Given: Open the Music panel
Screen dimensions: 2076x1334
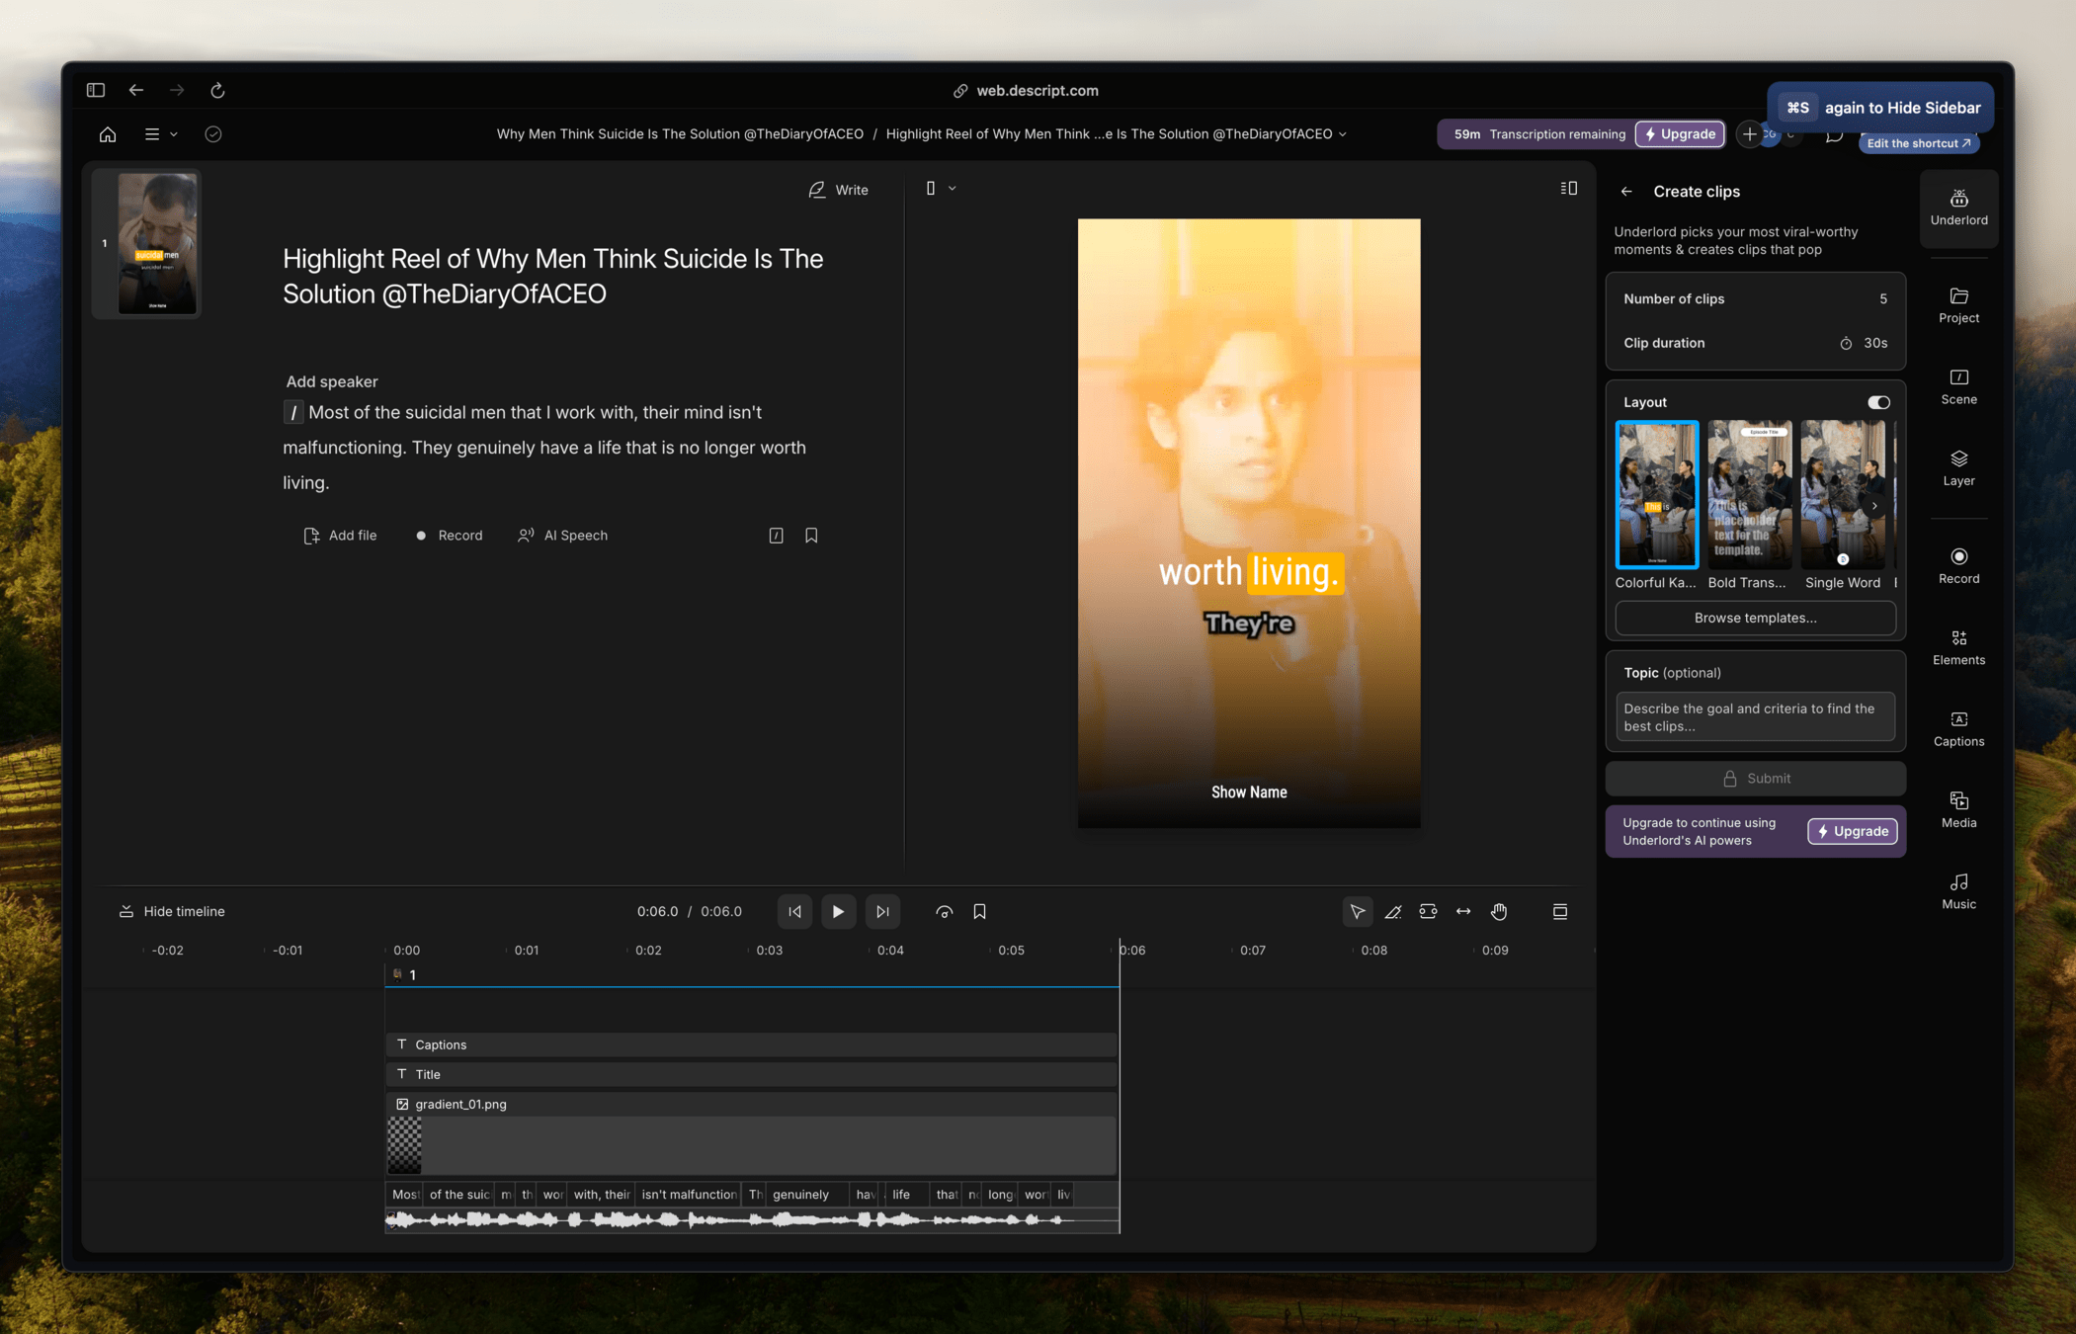Looking at the screenshot, I should coord(1958,891).
